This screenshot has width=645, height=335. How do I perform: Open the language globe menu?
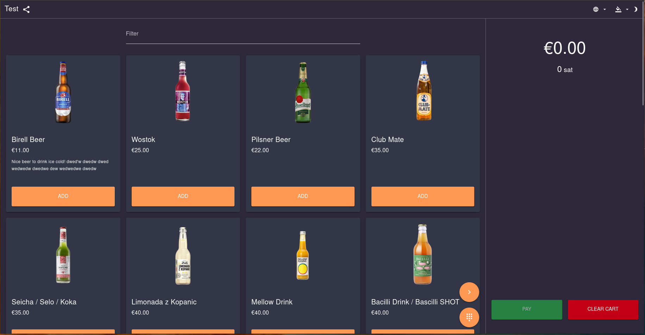tap(596, 9)
